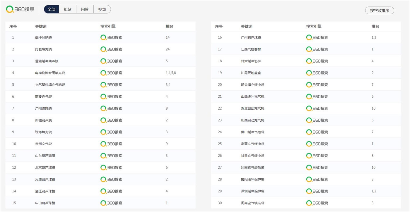410x212 pixels.
Task: Select the 视频 tab
Action: click(x=102, y=9)
